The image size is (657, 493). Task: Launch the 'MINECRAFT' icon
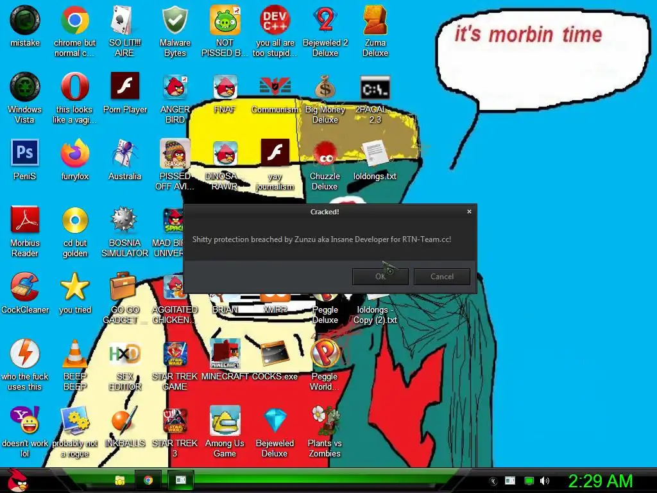225,354
